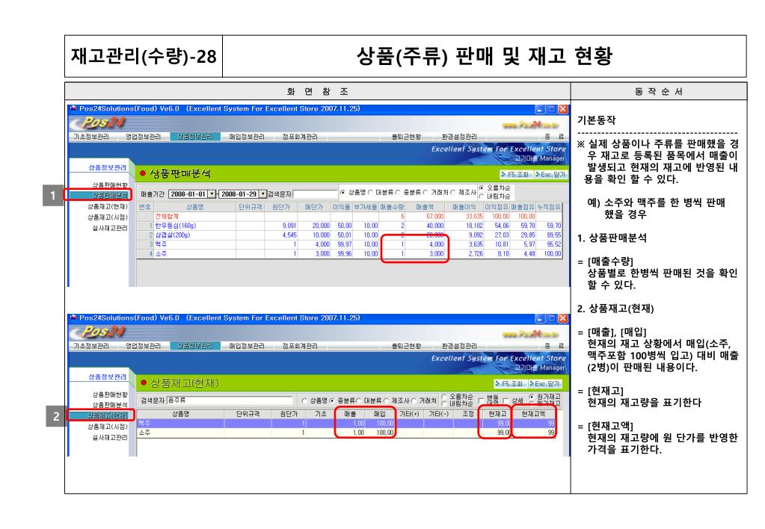Image resolution: width=765 pixels, height=529 pixels.
Task: Open 상품정보관리 menu in lower Pos24 window
Action: 195,346
